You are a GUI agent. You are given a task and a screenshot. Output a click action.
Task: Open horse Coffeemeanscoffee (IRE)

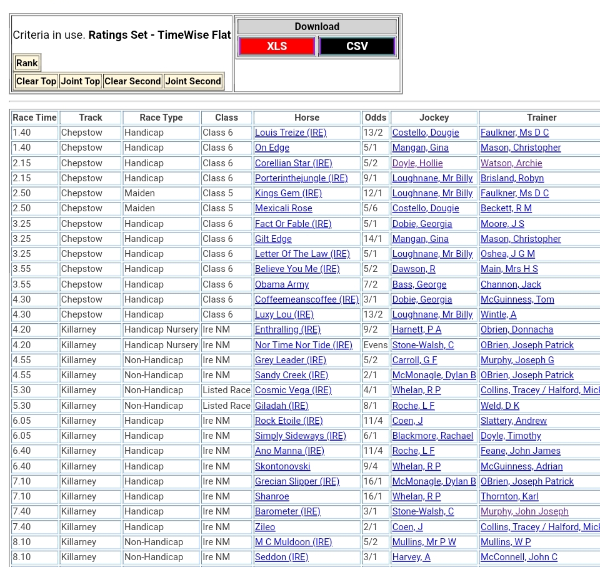coord(307,299)
